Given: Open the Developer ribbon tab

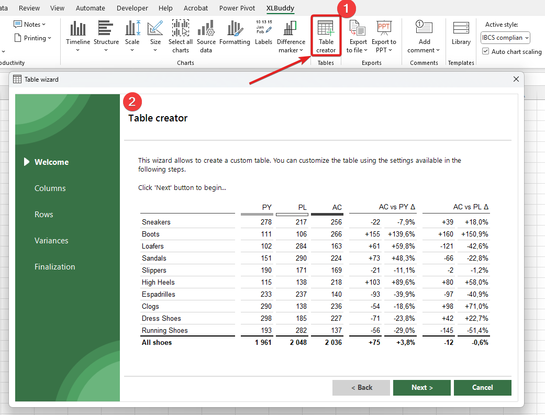Looking at the screenshot, I should (132, 8).
